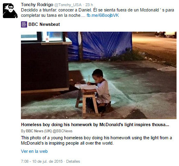The image size is (179, 166).
Task: Click Tonchy Rodrigo's profile avatar
Action: point(10,11)
